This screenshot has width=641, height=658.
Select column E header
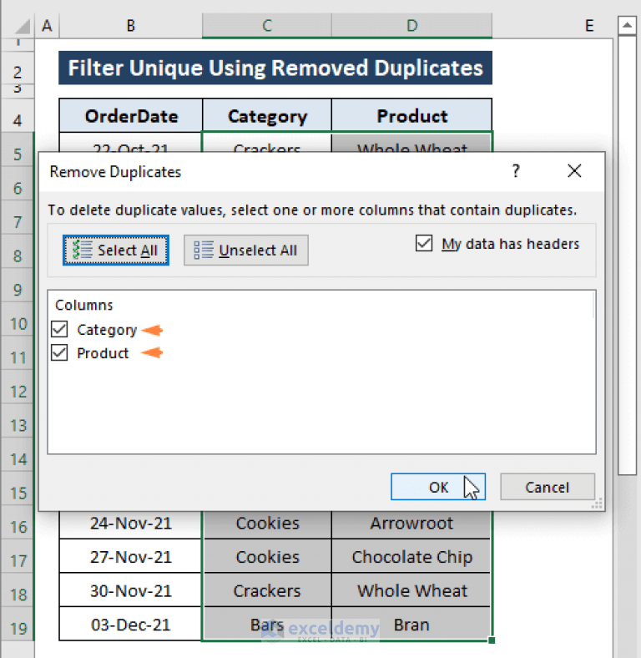pyautogui.click(x=589, y=26)
